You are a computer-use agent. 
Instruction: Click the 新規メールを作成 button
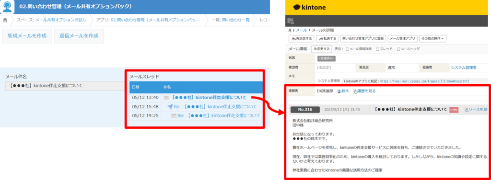click(27, 36)
